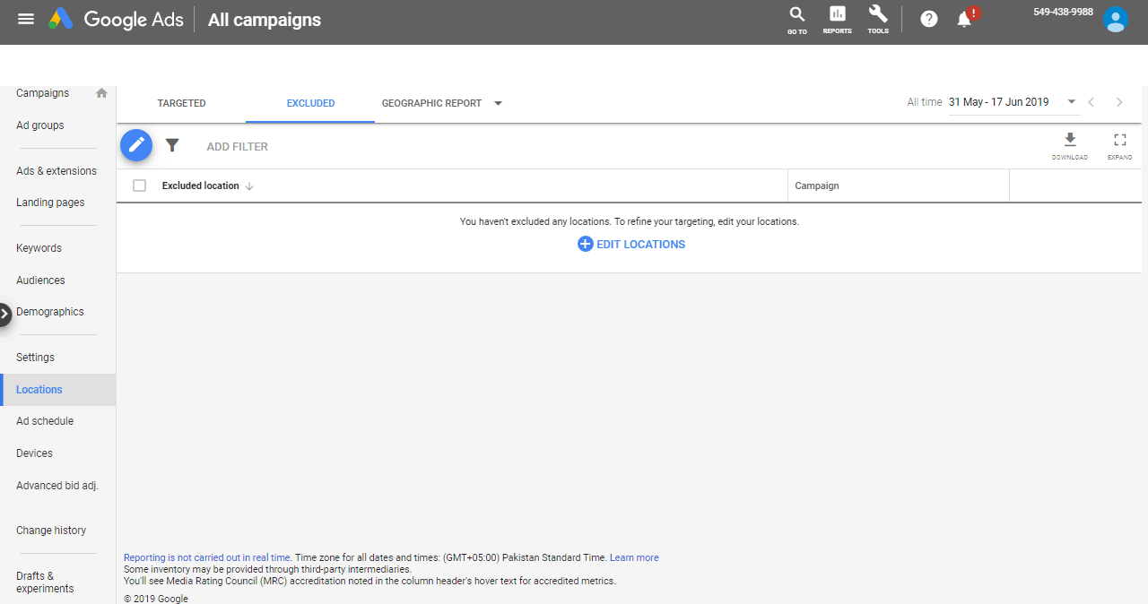Click the Help question mark icon
This screenshot has width=1148, height=604.
929,19
